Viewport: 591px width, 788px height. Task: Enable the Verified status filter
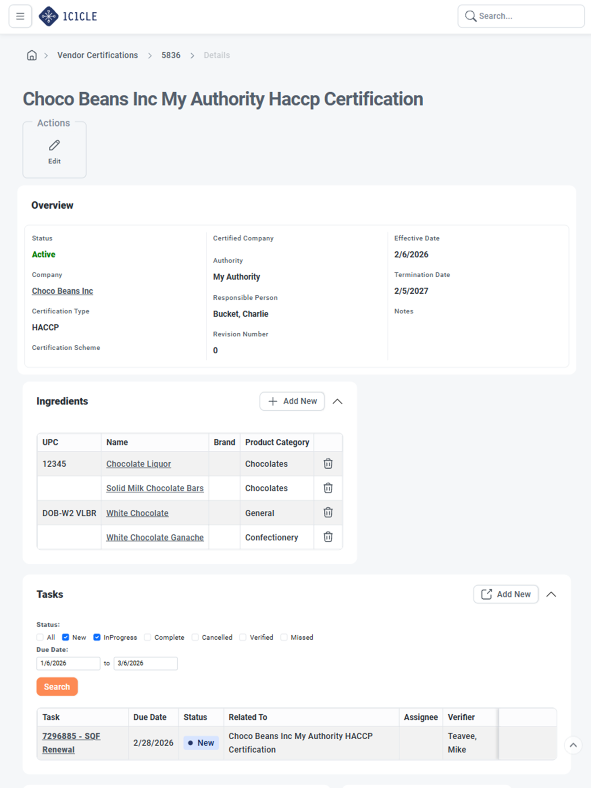click(243, 637)
